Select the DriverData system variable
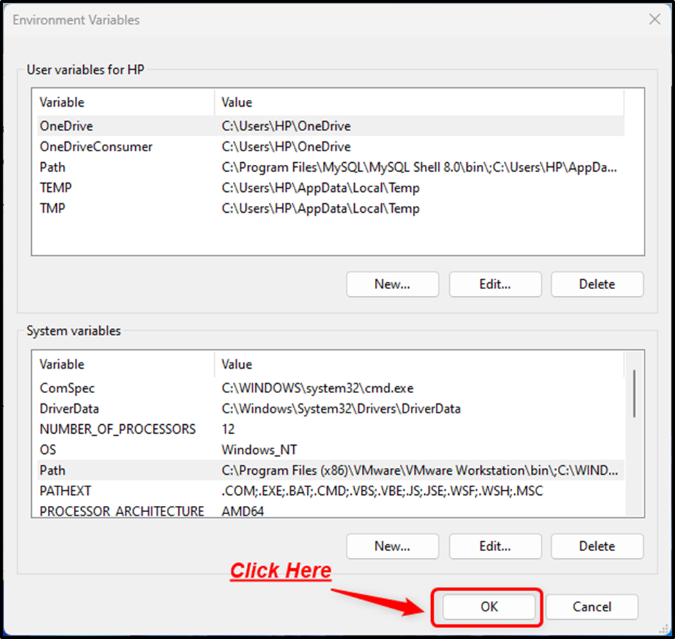 (331, 409)
